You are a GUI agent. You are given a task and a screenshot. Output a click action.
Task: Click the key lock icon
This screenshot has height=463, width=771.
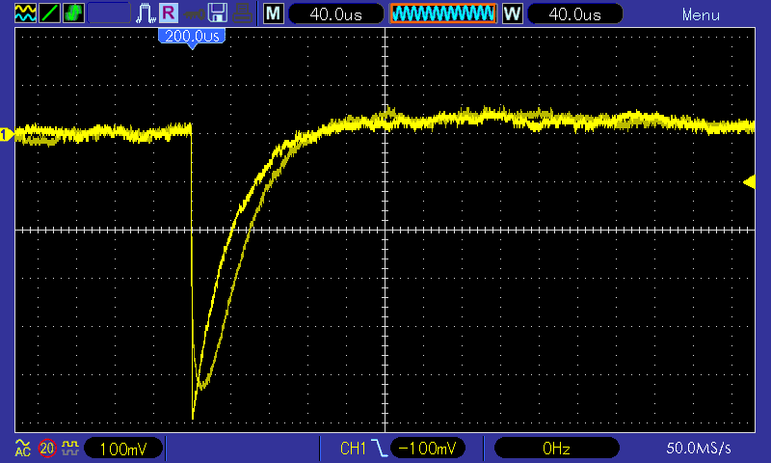tap(195, 14)
